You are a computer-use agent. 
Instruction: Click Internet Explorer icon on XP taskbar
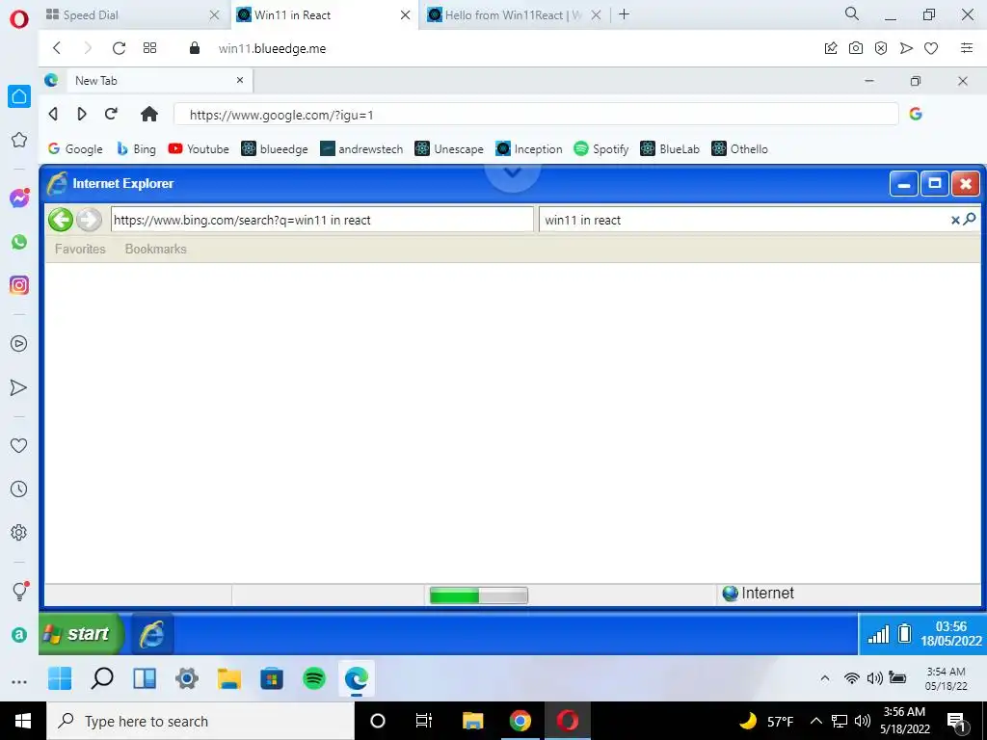[151, 634]
